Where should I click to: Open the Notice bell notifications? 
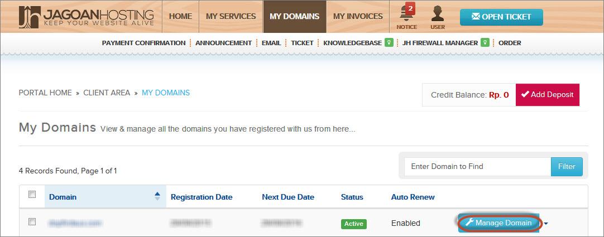[406, 17]
